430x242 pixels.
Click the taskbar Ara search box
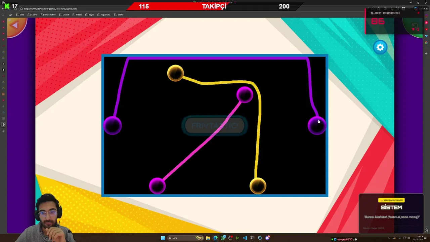185,238
